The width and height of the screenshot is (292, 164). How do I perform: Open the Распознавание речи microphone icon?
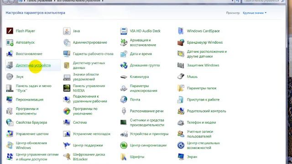coord(124,111)
